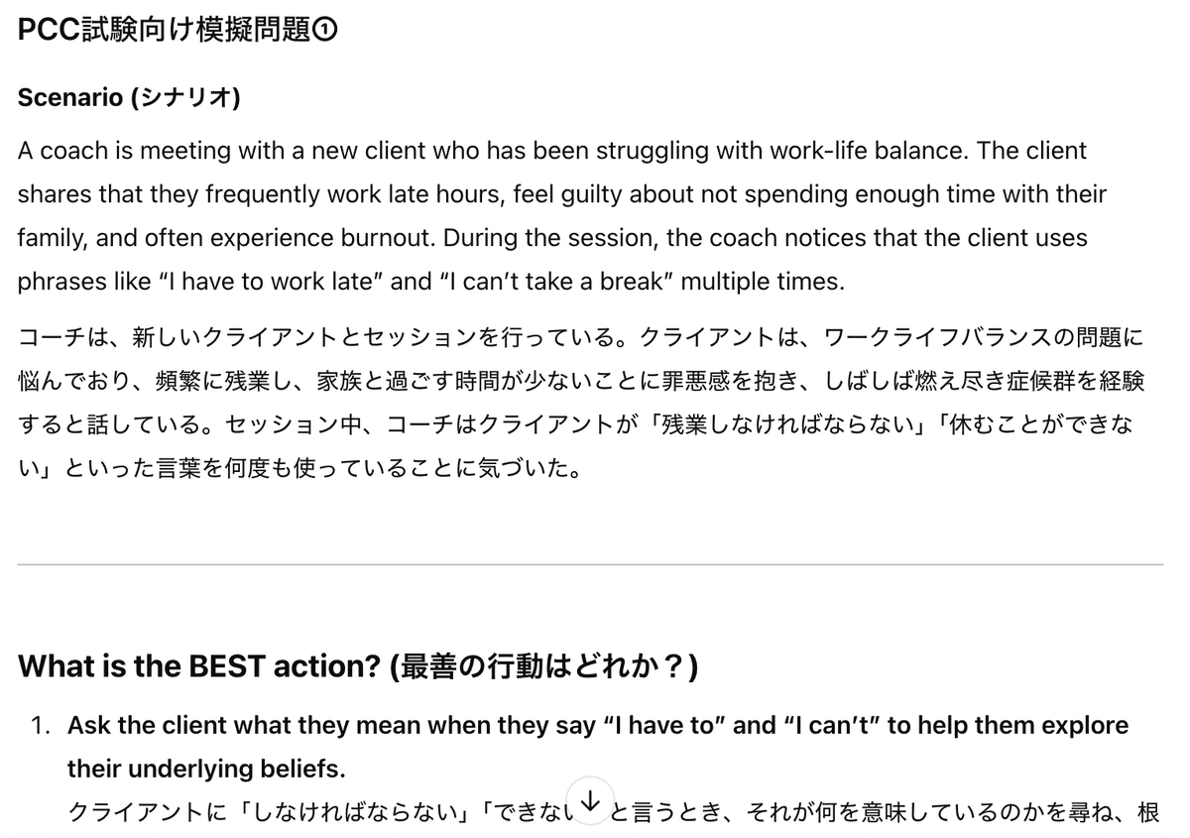Click "their underlying beliefs." in option one
This screenshot has height=838, width=1190.
click(x=205, y=769)
